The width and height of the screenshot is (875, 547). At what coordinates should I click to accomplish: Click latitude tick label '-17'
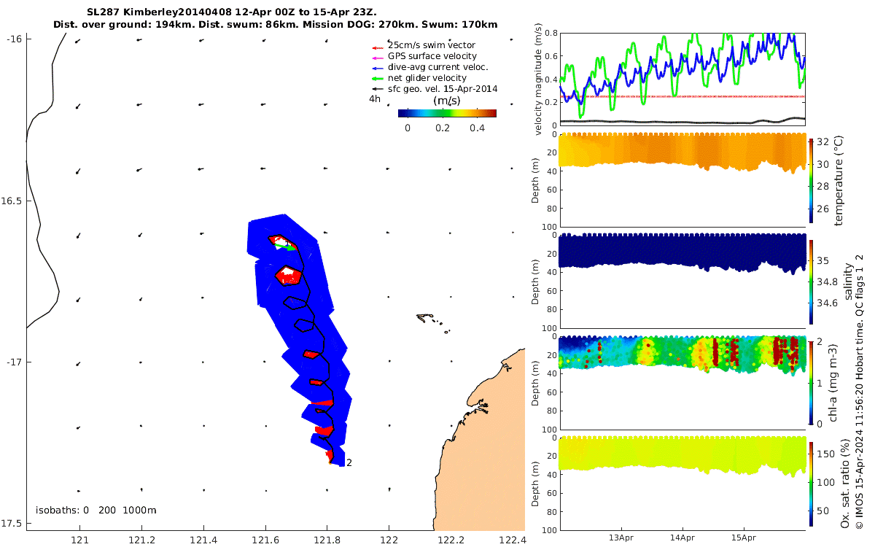click(x=13, y=362)
